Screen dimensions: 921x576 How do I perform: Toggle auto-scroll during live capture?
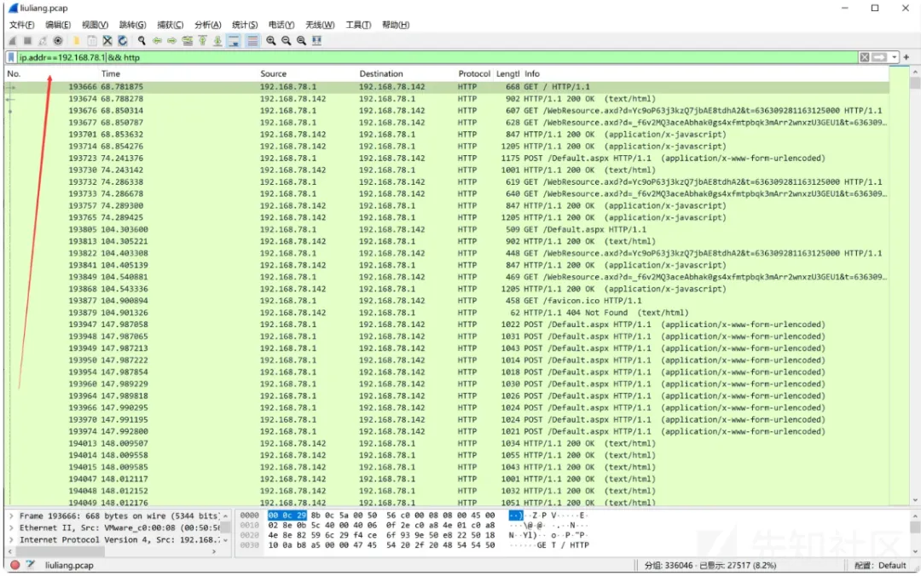pyautogui.click(x=235, y=41)
